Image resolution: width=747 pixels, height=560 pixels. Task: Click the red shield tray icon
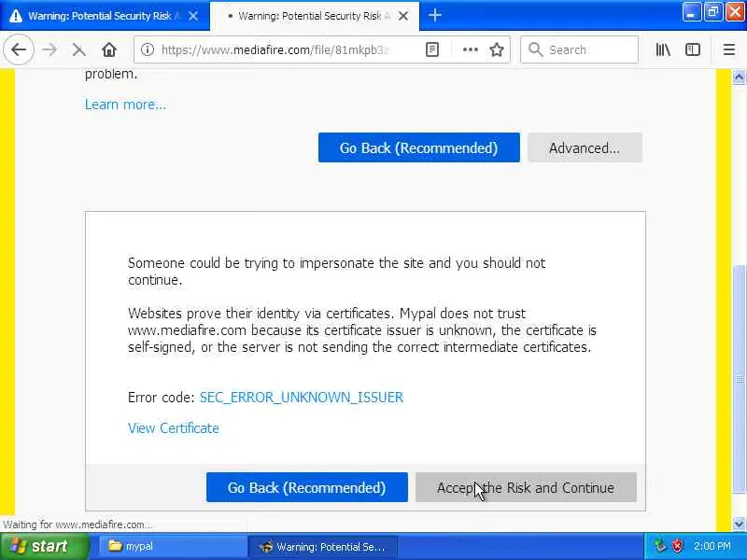pos(677,546)
